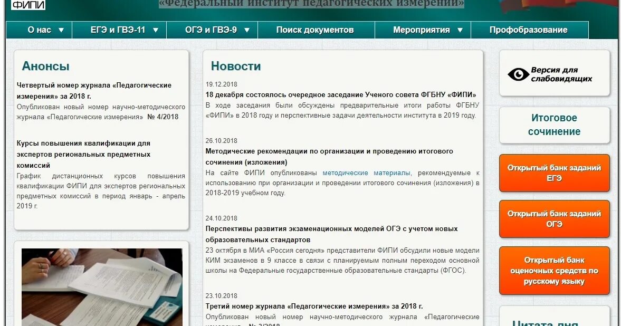Screen dimensions: 621x326
Task: Open Версия для слабовидящих
Action: [555, 73]
